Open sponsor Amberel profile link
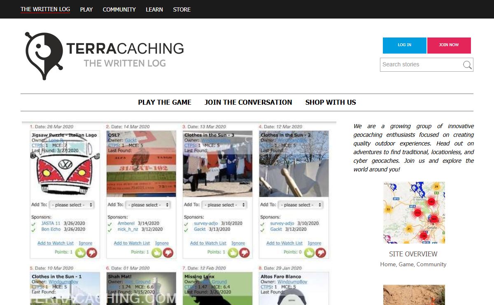The width and height of the screenshot is (494, 305). tap(127, 223)
